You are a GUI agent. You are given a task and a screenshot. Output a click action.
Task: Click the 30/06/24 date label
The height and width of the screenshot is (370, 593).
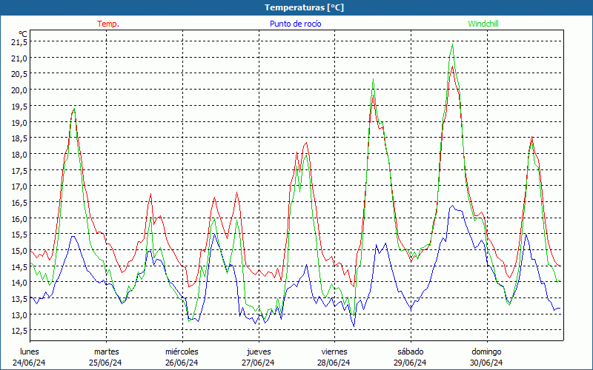pyautogui.click(x=486, y=363)
